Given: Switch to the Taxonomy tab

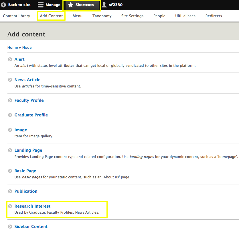Looking at the screenshot, I should click(102, 16).
